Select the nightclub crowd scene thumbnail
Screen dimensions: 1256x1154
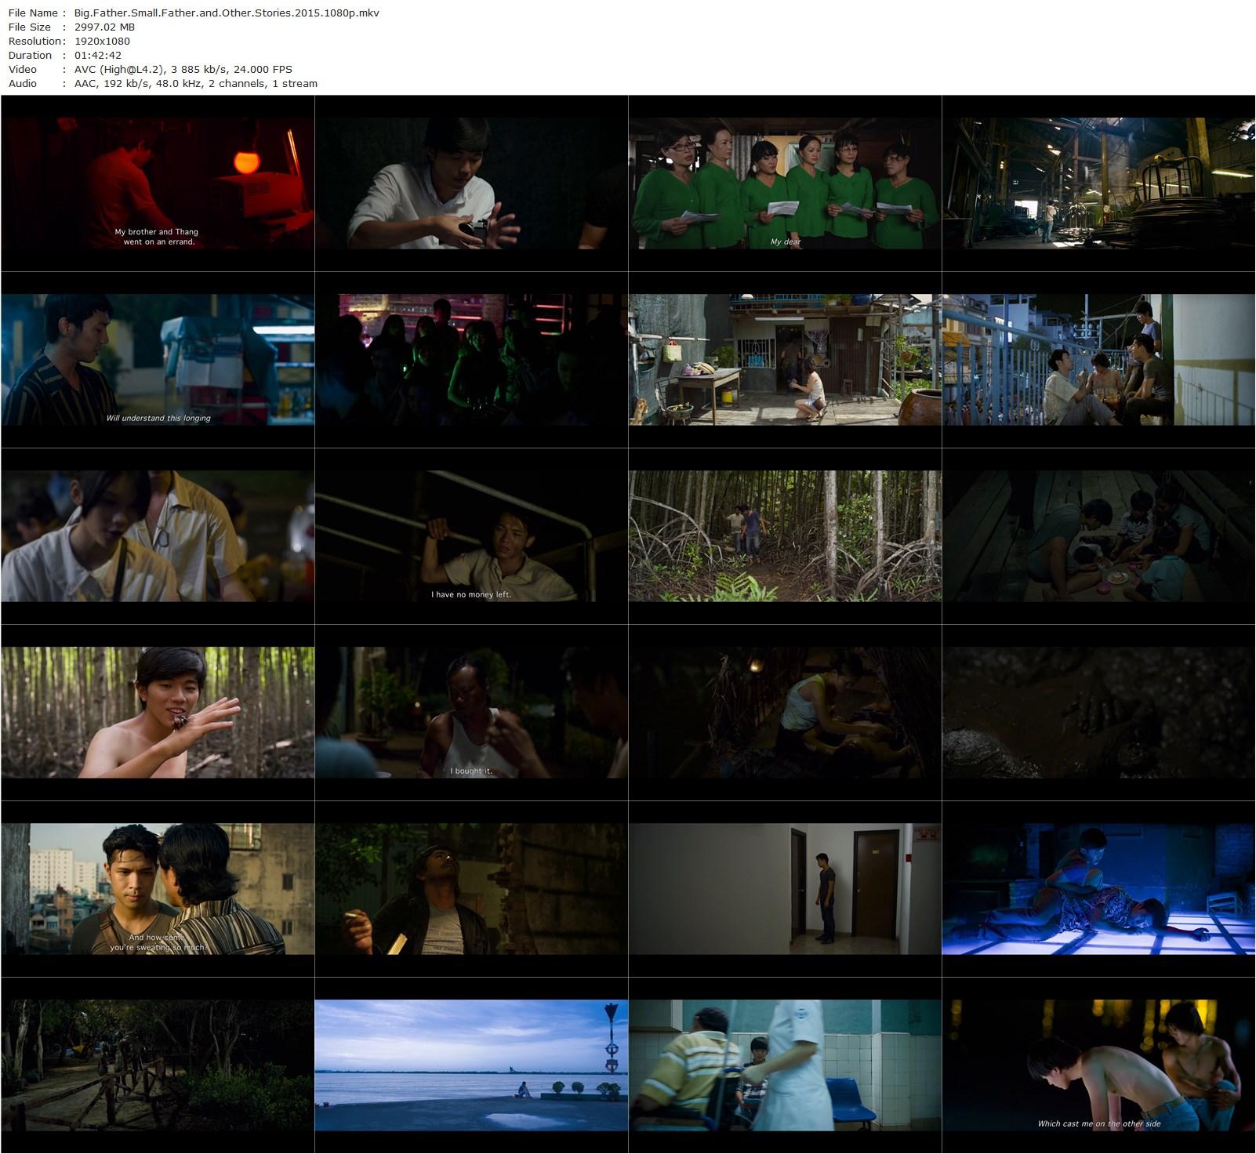pos(470,361)
